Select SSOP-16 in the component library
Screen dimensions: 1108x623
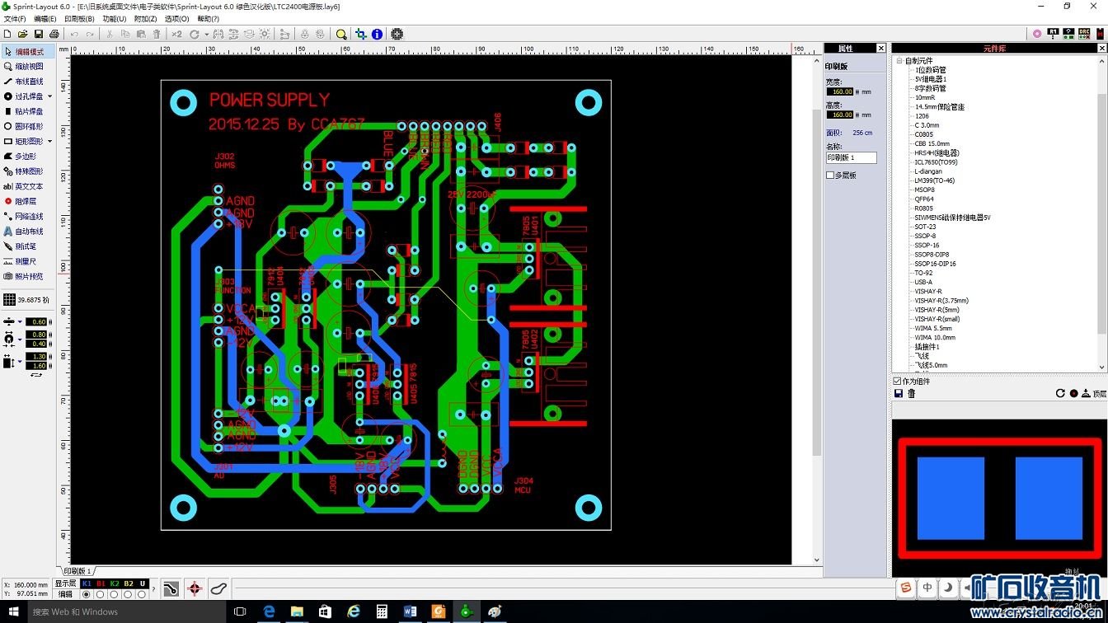[x=927, y=245]
